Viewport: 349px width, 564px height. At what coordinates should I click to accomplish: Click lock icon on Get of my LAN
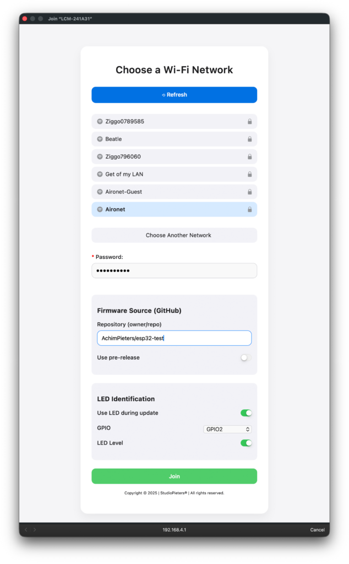[x=249, y=175]
